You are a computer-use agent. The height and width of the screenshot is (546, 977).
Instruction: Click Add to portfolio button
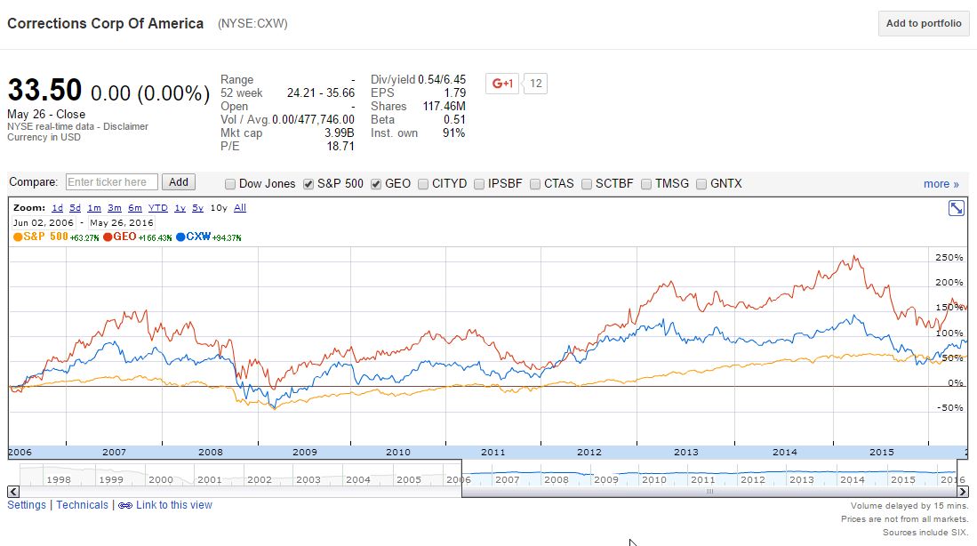tap(924, 24)
